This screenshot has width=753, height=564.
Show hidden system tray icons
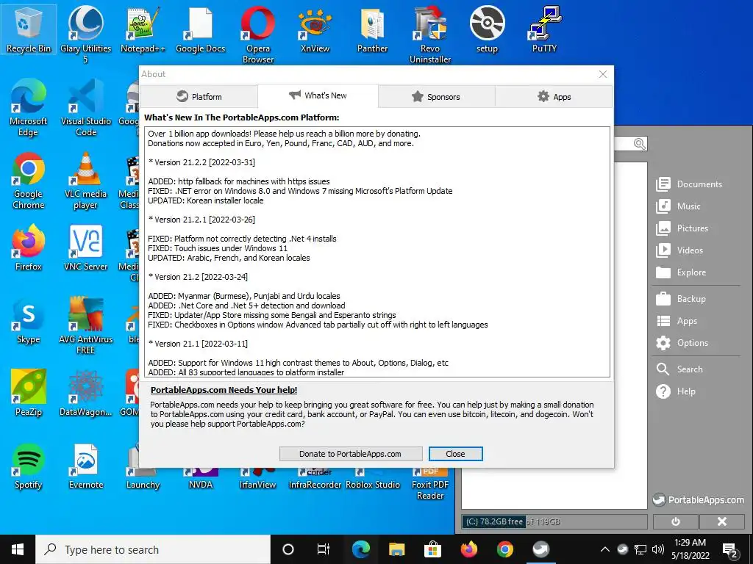coord(605,549)
